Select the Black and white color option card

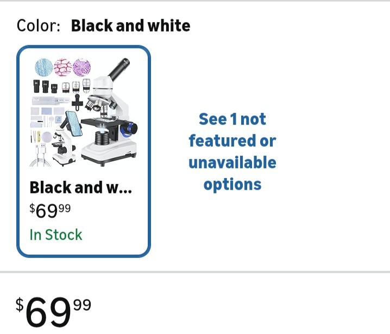click(x=84, y=151)
